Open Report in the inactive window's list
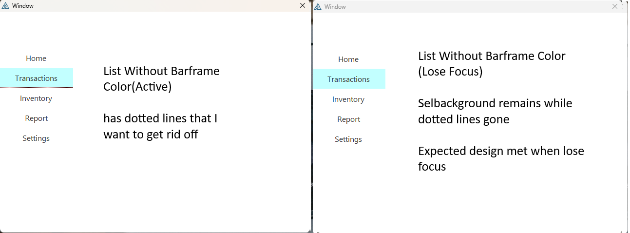The height and width of the screenshot is (233, 630). [x=348, y=119]
